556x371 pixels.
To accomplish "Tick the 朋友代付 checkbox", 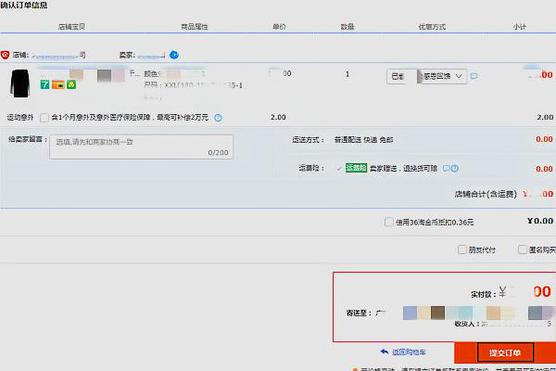I will pyautogui.click(x=461, y=249).
